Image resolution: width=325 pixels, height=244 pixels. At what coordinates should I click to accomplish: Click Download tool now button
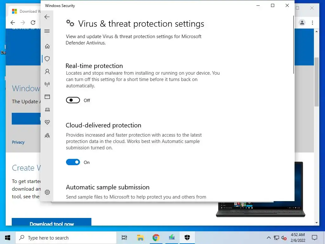(x=52, y=222)
